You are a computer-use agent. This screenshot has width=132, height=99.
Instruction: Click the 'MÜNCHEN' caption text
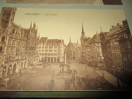pos(32,14)
